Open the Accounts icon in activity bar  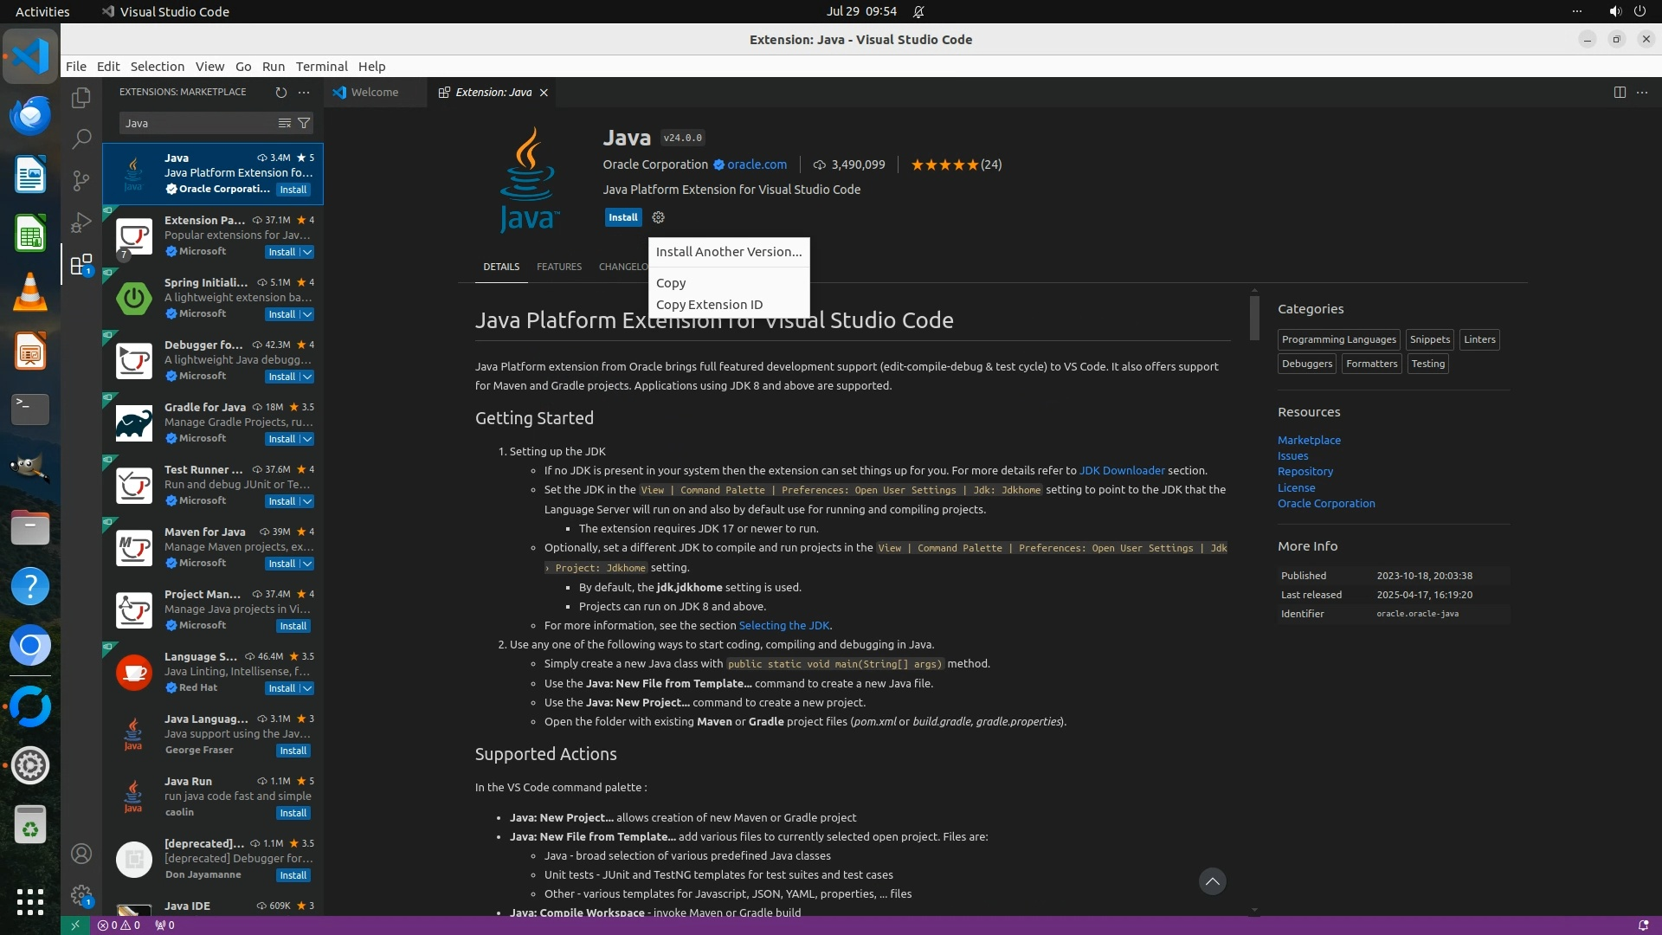coord(81,854)
